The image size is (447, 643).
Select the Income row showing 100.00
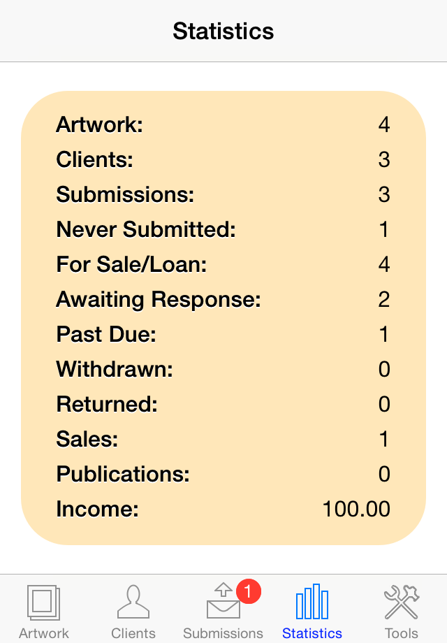point(223,509)
